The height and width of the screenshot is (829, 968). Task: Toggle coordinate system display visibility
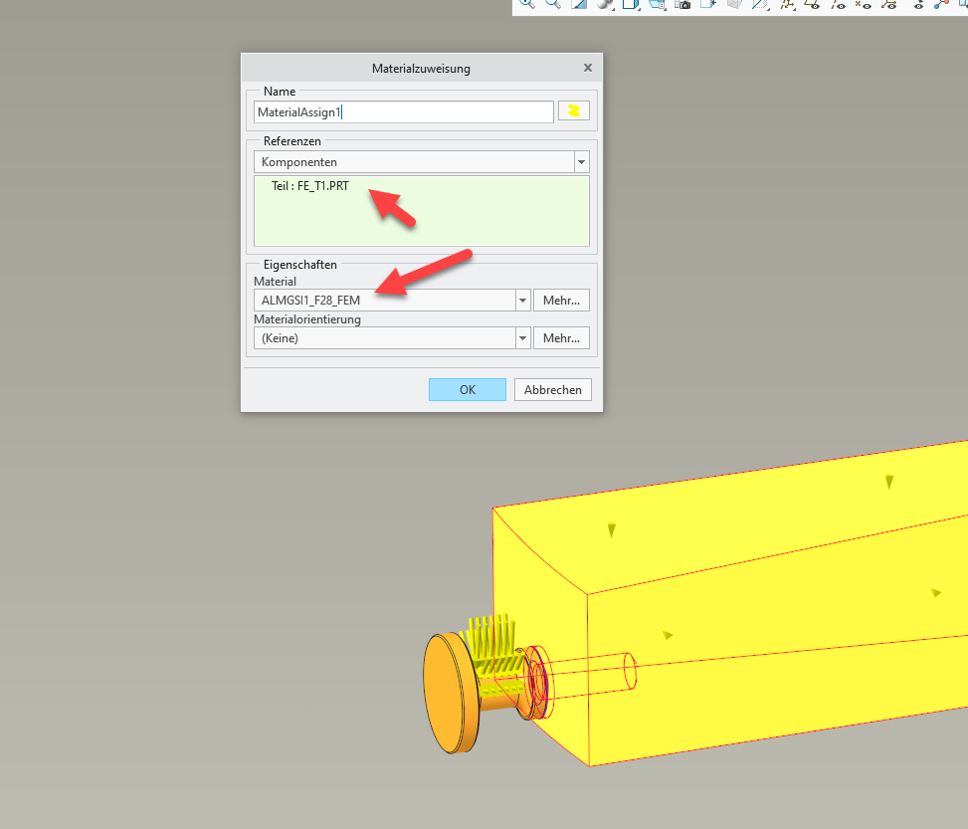coord(888,6)
